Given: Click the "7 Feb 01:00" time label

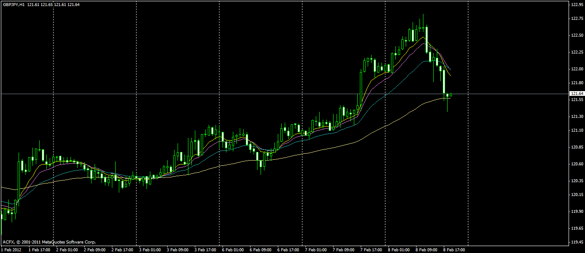Looking at the screenshot, I should click(x=315, y=250).
